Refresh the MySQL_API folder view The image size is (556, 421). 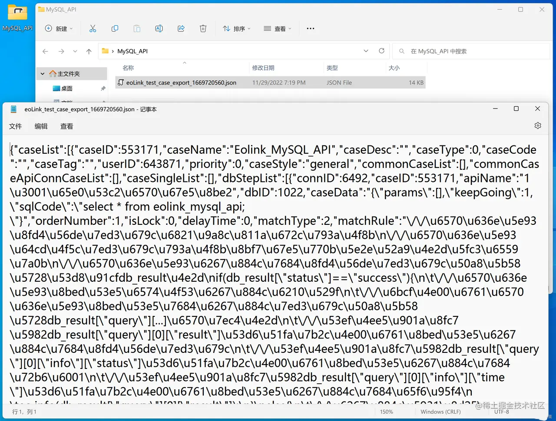(381, 51)
